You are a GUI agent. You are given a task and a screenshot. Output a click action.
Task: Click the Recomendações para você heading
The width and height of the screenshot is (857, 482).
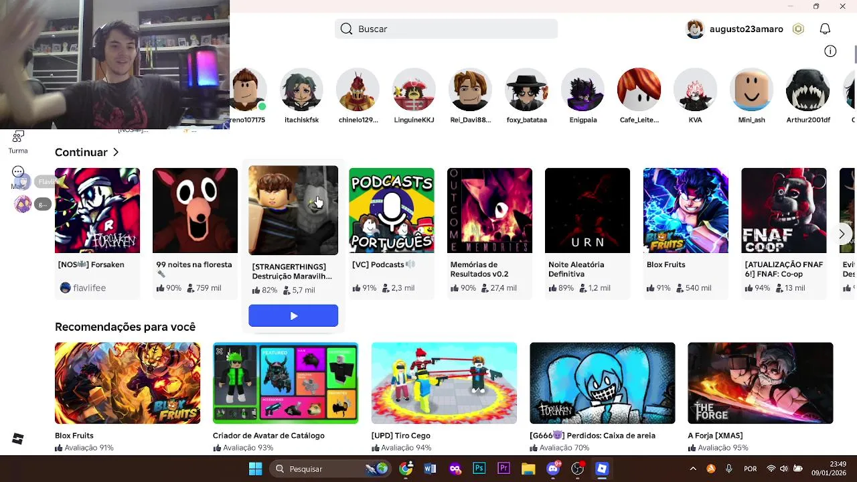(125, 327)
